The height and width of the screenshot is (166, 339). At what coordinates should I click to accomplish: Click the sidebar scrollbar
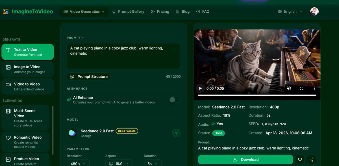tap(52, 130)
